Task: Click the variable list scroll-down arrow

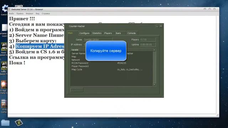Action: click(x=154, y=85)
